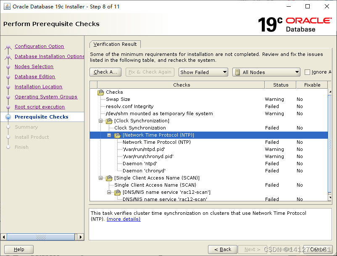This screenshot has height=256, width=337.
Task: Open the more details link
Action: [124, 219]
